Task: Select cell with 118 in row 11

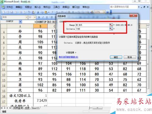Action: [x=83, y=69]
